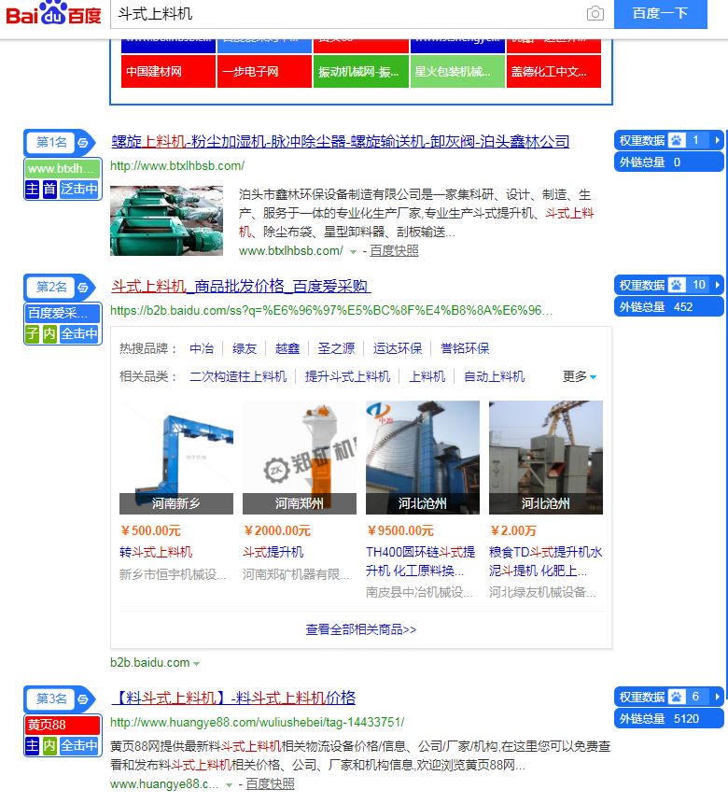This screenshot has width=728, height=804.
Task: Click the camera image-search icon
Action: point(595,13)
